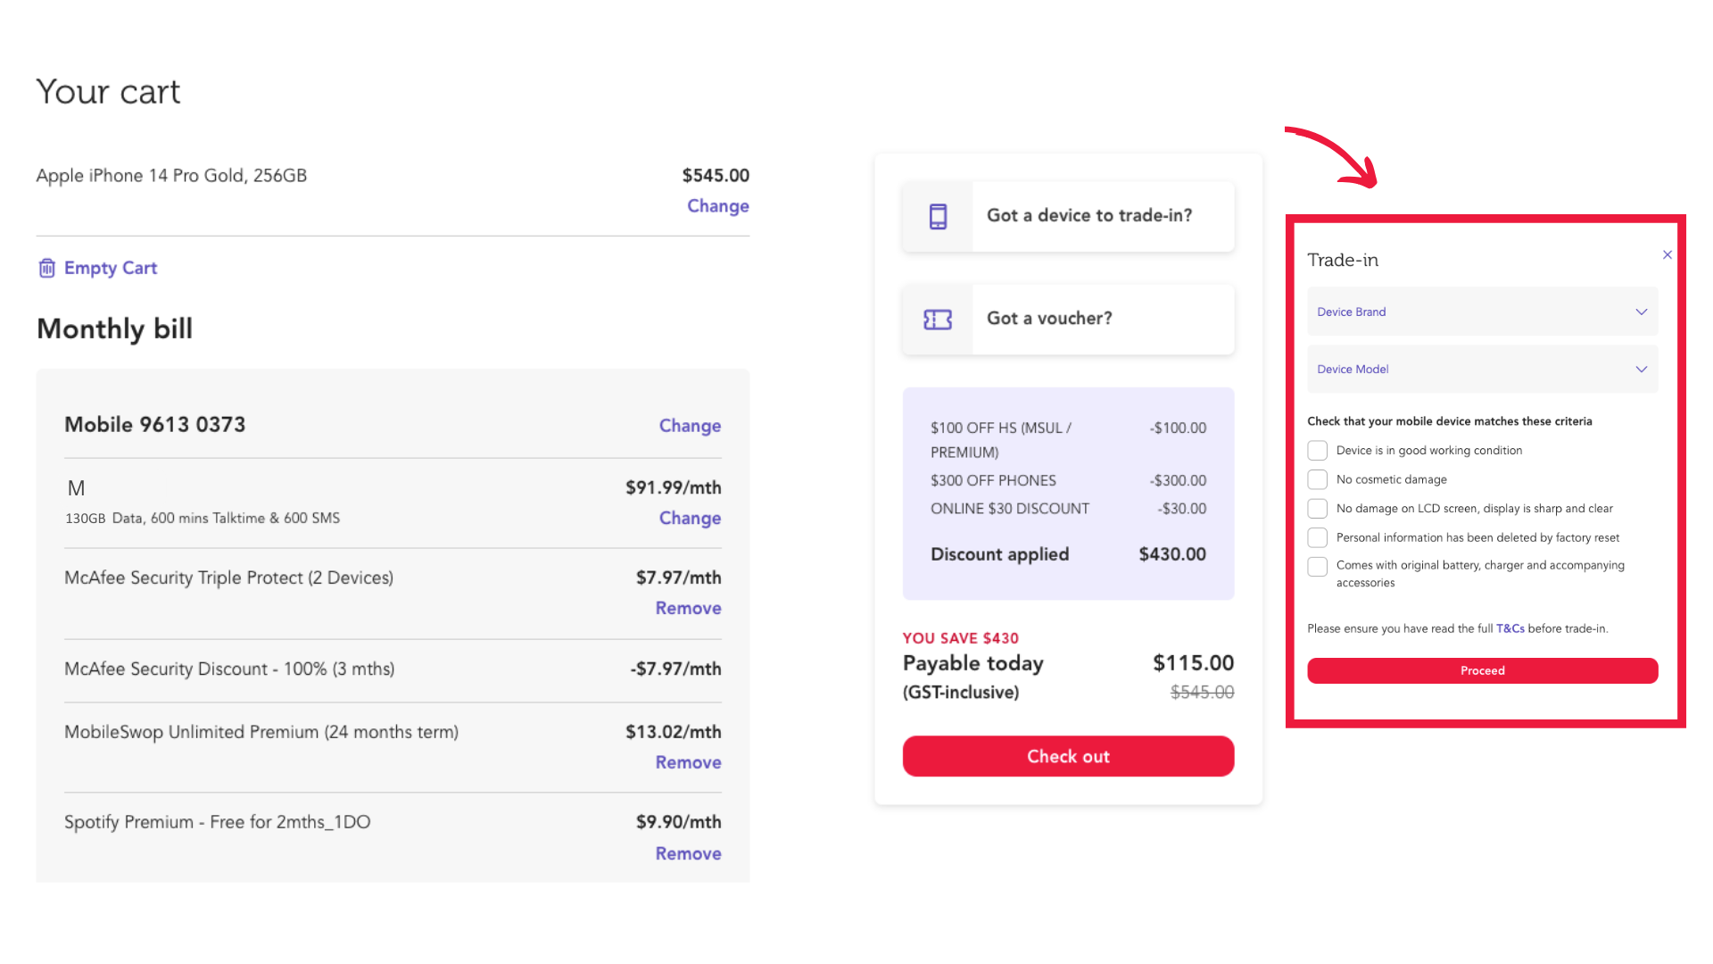Remove McAfee Security Triple Protect
1713x964 pixels.
tap(688, 608)
